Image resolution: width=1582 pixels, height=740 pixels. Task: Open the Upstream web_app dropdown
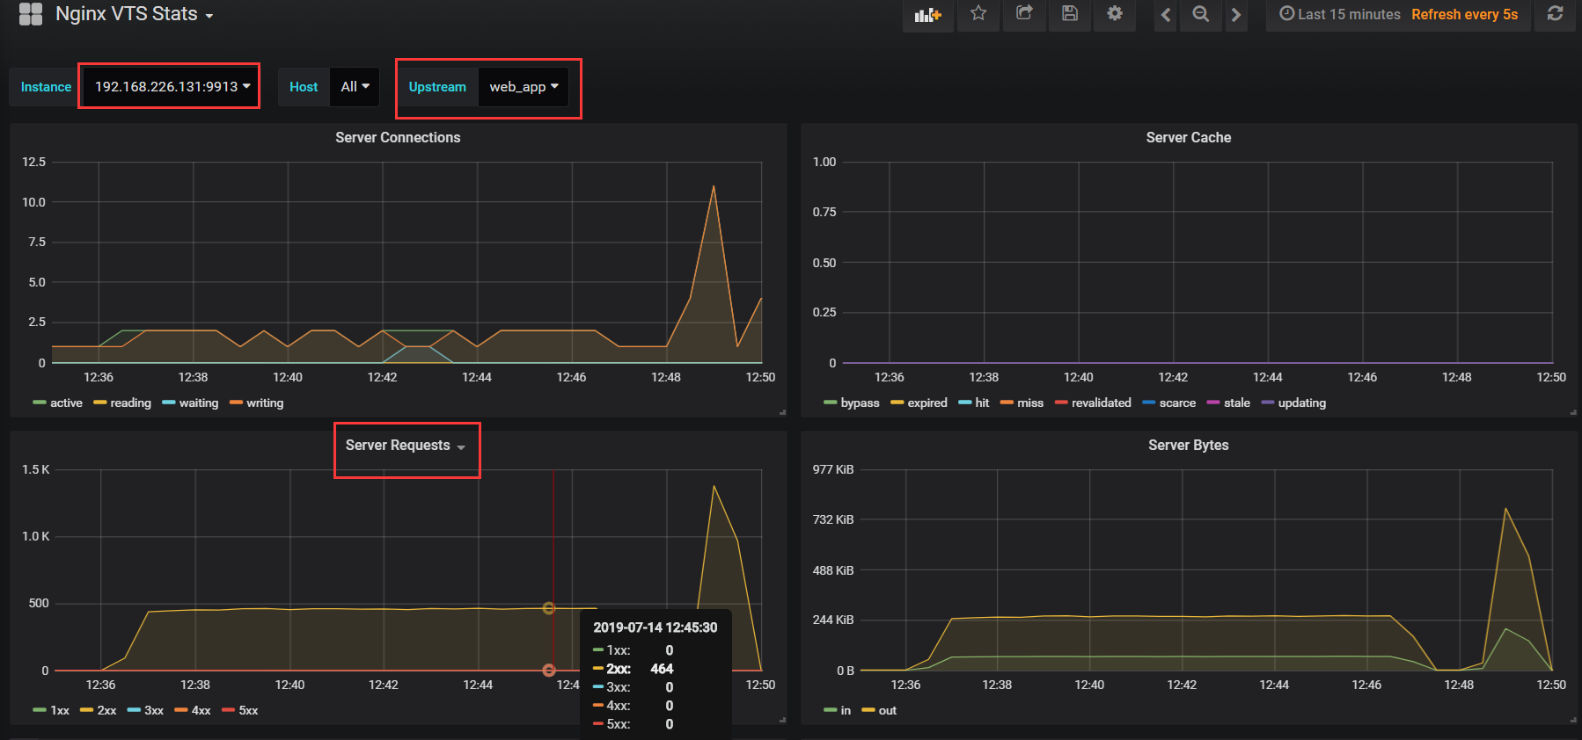point(524,87)
